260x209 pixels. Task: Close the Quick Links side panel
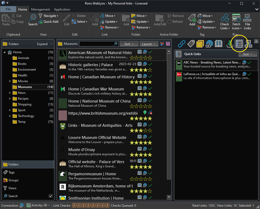pyautogui.click(x=256, y=41)
